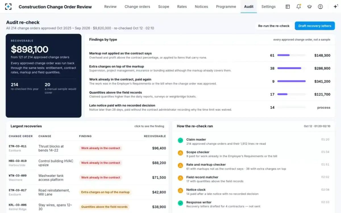Click the $96,400 recoverable value
Screen dimensions: 341x213
coord(159,148)
